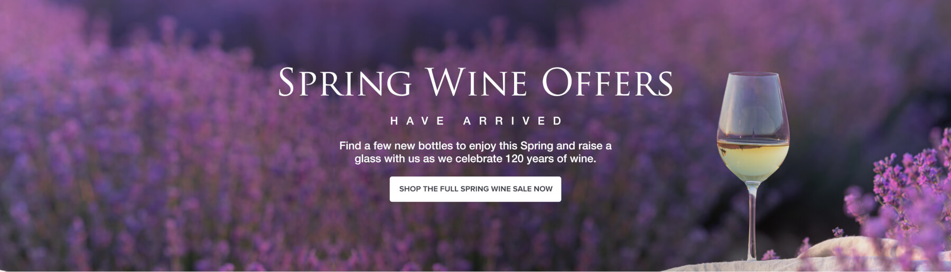951x272 pixels.
Task: Click the paragraph starting with Find a few new bottles
Action: (x=475, y=152)
